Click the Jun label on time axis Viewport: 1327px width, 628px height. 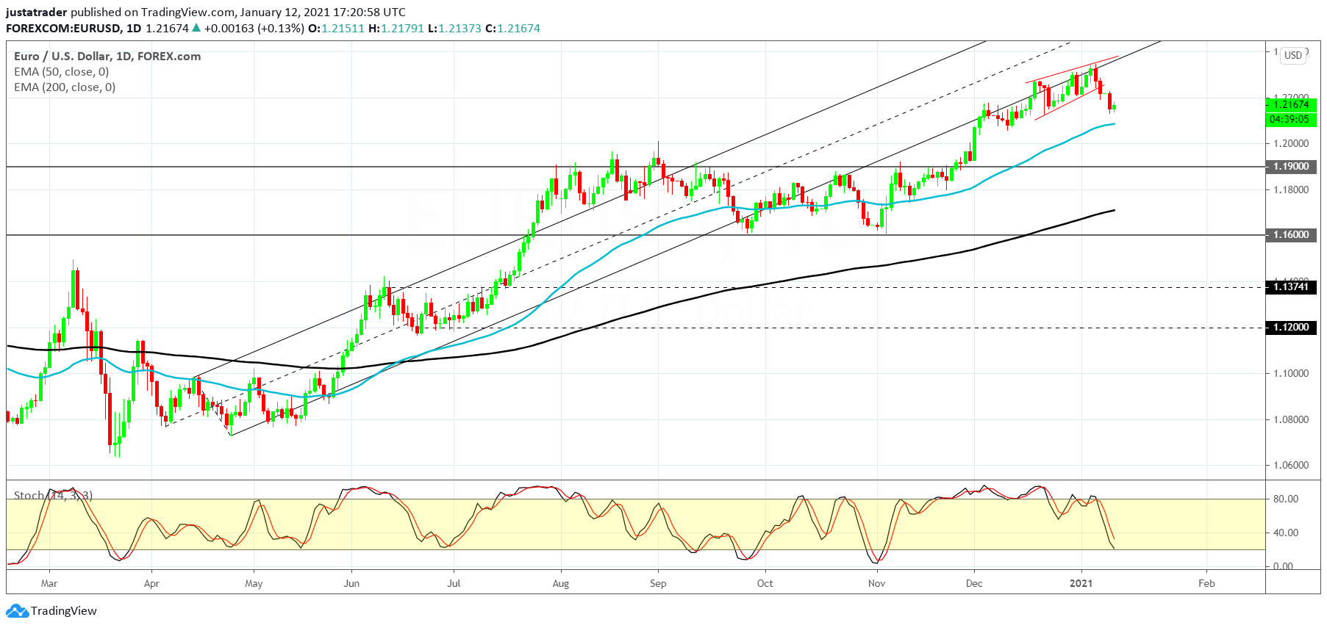pos(351,584)
